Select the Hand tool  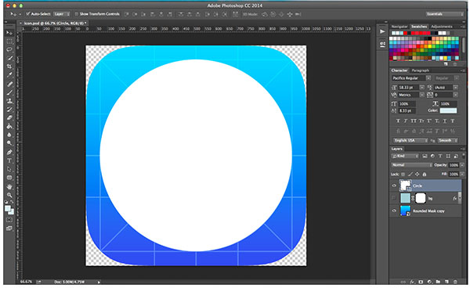(x=9, y=186)
